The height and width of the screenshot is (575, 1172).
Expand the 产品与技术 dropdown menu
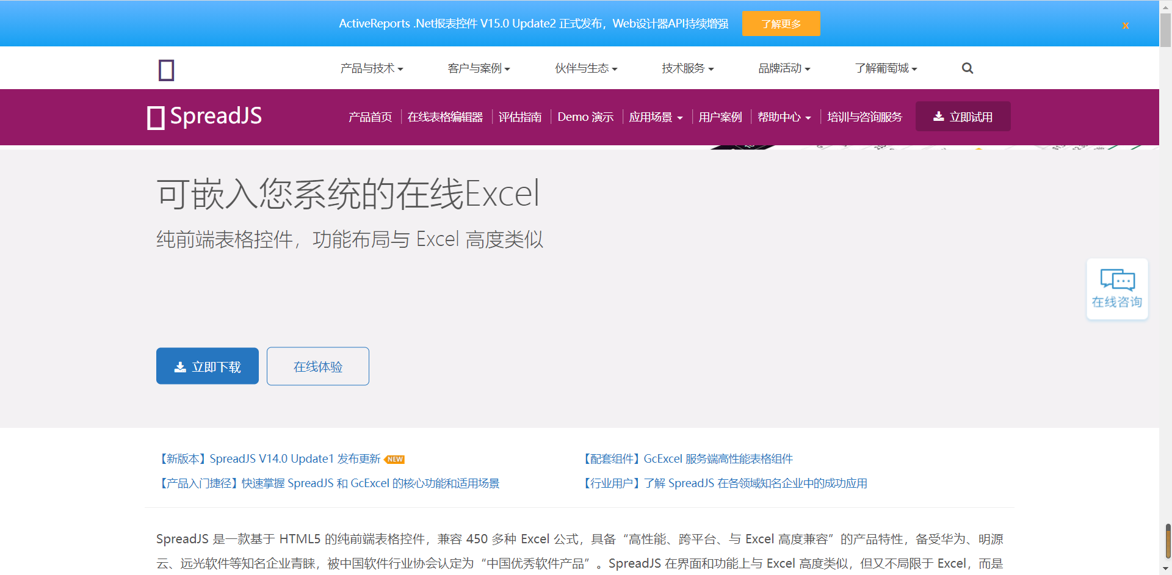click(x=371, y=68)
